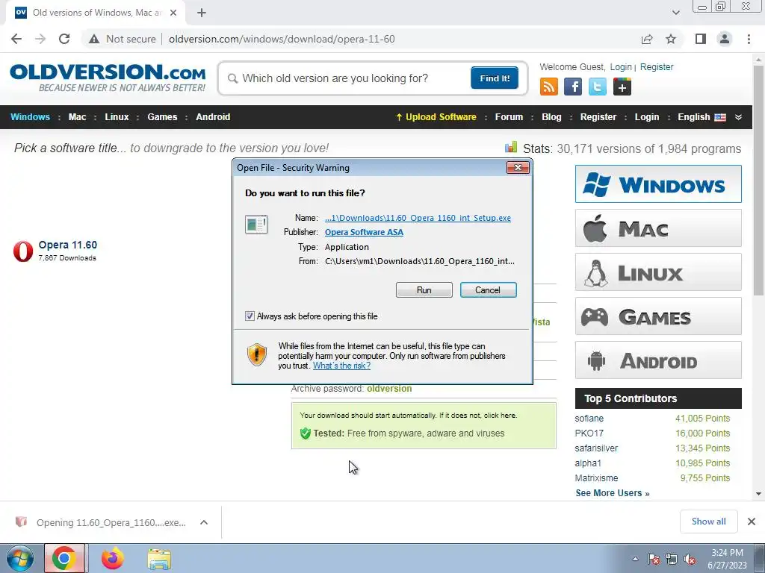Close the downloads bar
Image resolution: width=765 pixels, height=573 pixels.
[752, 522]
